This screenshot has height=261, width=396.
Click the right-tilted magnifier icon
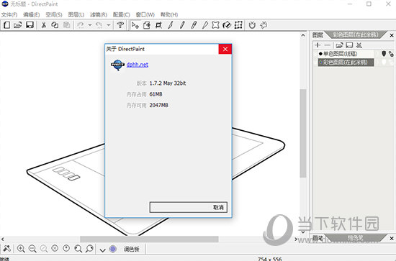pyautogui.click(x=89, y=249)
